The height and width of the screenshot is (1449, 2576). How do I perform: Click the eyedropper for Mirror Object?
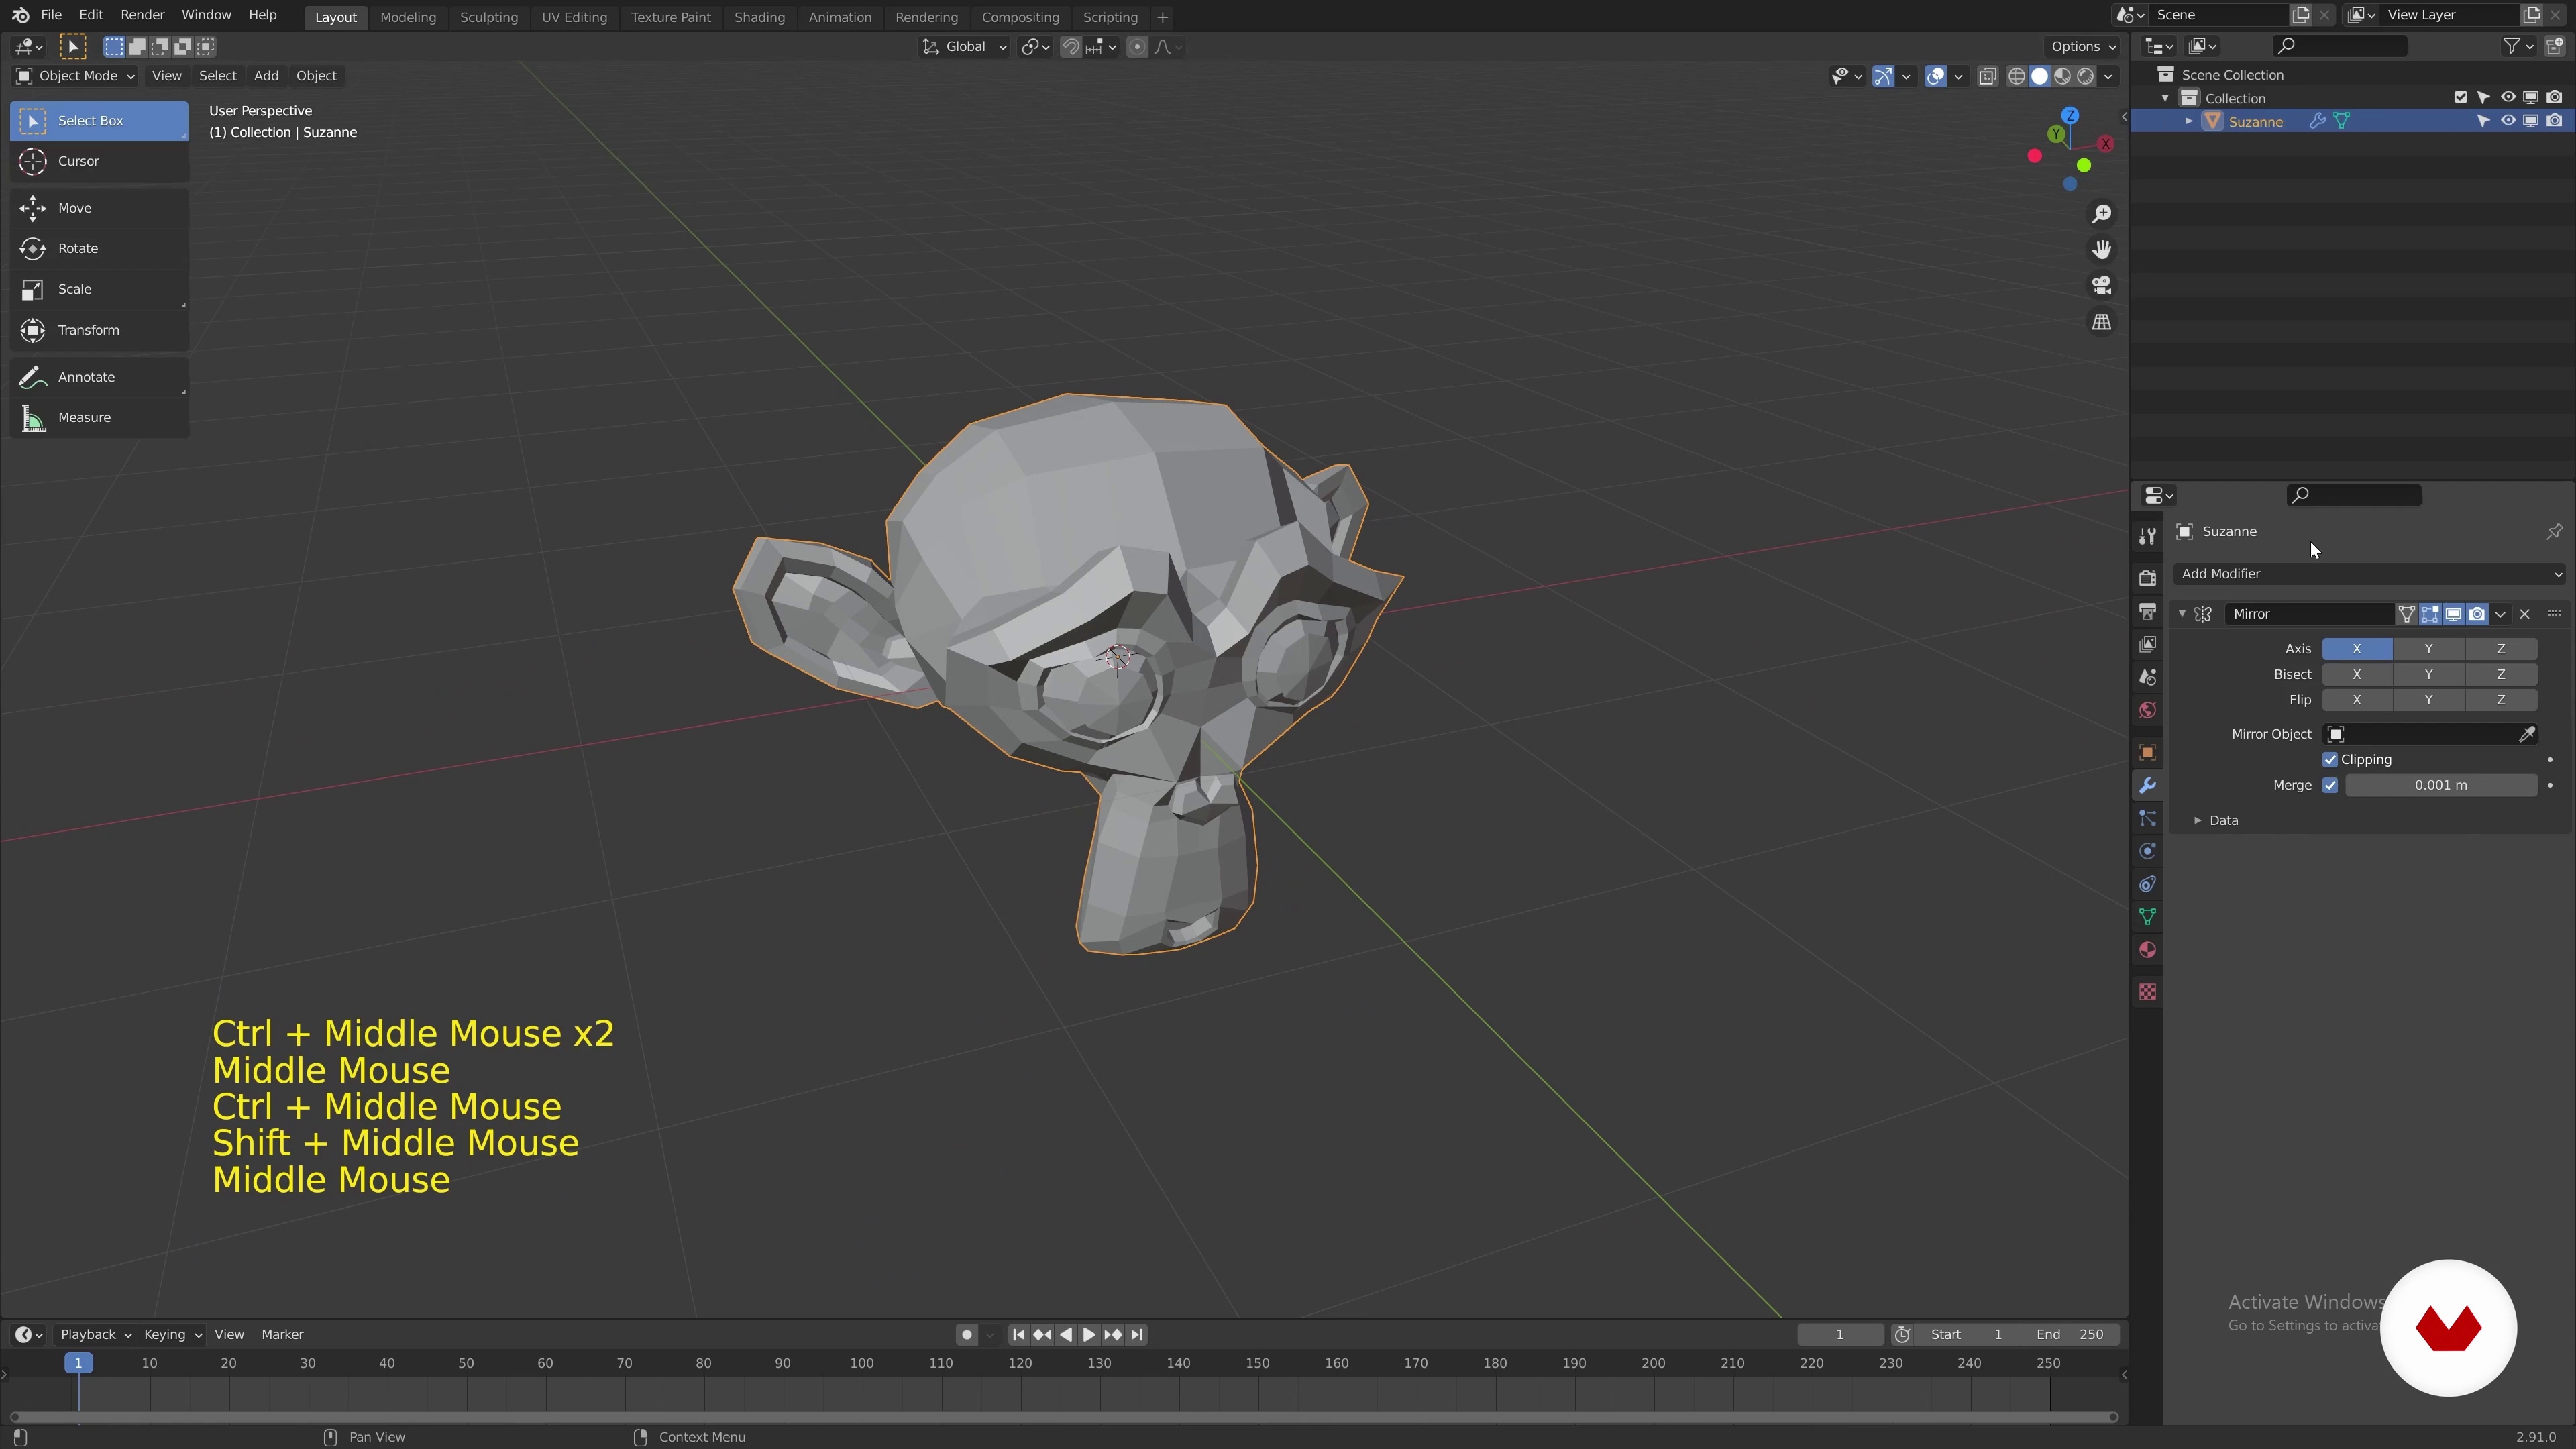point(2526,734)
